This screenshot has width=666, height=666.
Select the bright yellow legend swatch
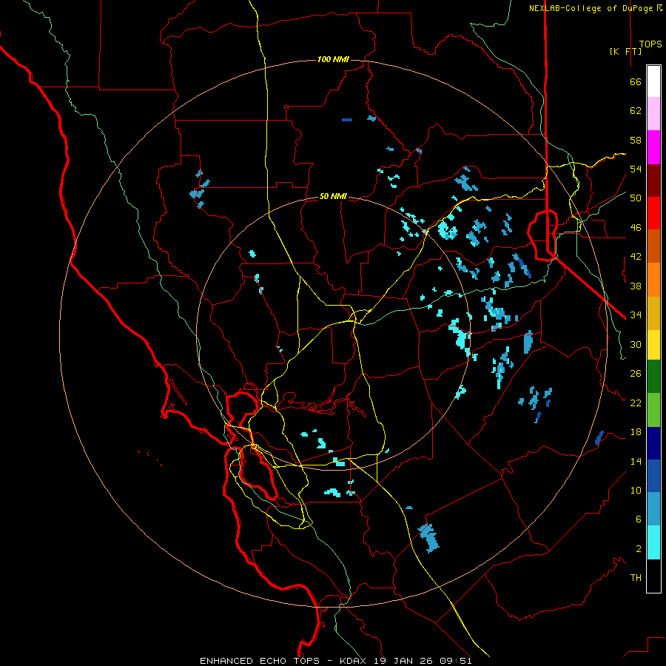(653, 345)
